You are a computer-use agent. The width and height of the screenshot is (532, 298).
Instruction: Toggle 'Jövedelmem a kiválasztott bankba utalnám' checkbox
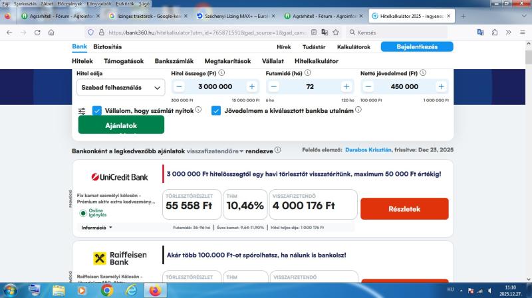click(x=216, y=111)
